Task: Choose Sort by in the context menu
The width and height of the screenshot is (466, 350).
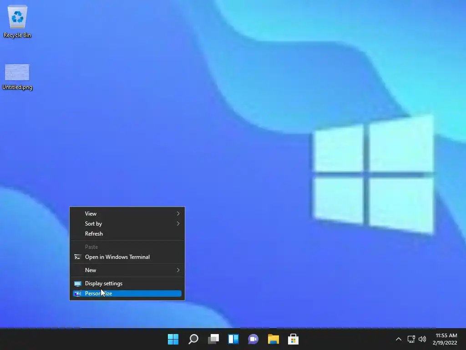Action: (127, 224)
